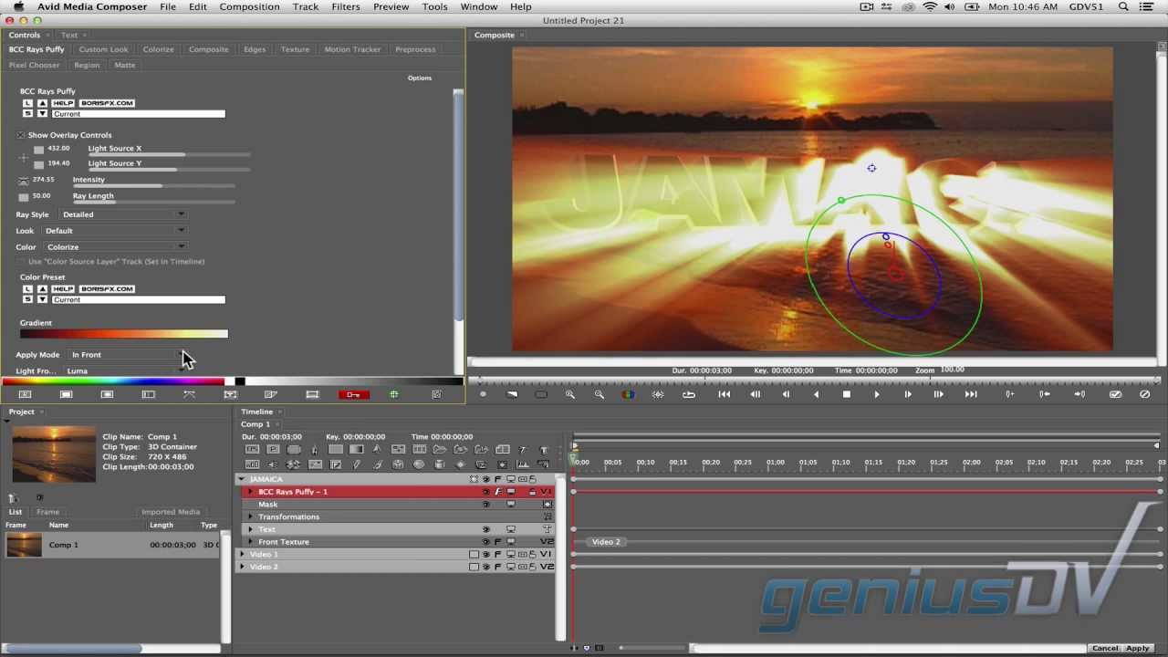1168x657 pixels.
Task: Toggle the loop playback icon
Action: [x=689, y=394]
